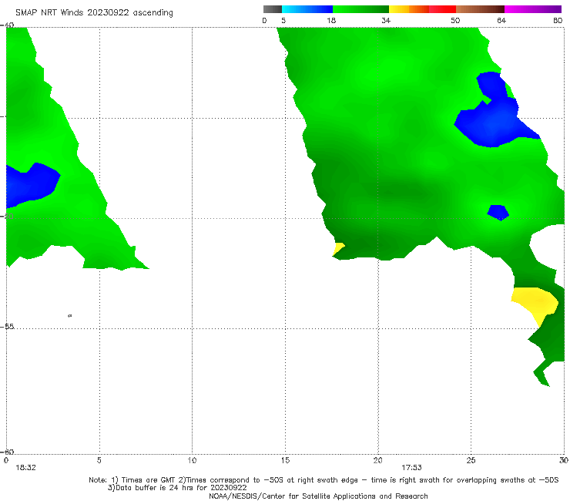
Task: Pick the gray segment of the color scale
Action: click(x=272, y=9)
